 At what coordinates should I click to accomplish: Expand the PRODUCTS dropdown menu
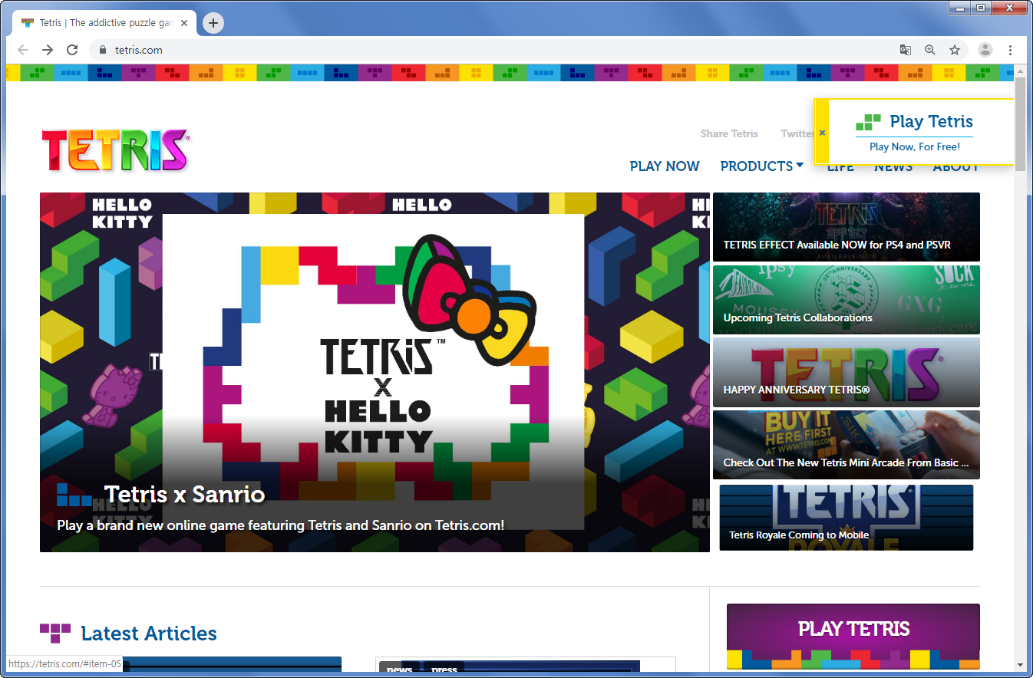761,166
